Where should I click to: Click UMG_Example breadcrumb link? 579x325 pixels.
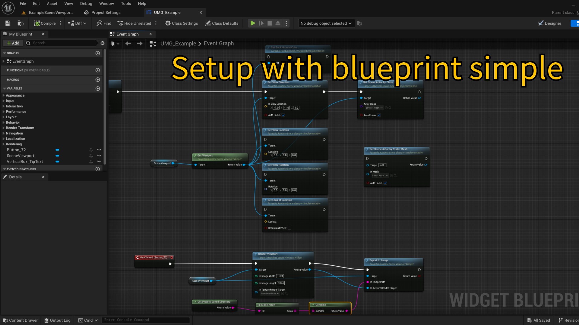178,43
